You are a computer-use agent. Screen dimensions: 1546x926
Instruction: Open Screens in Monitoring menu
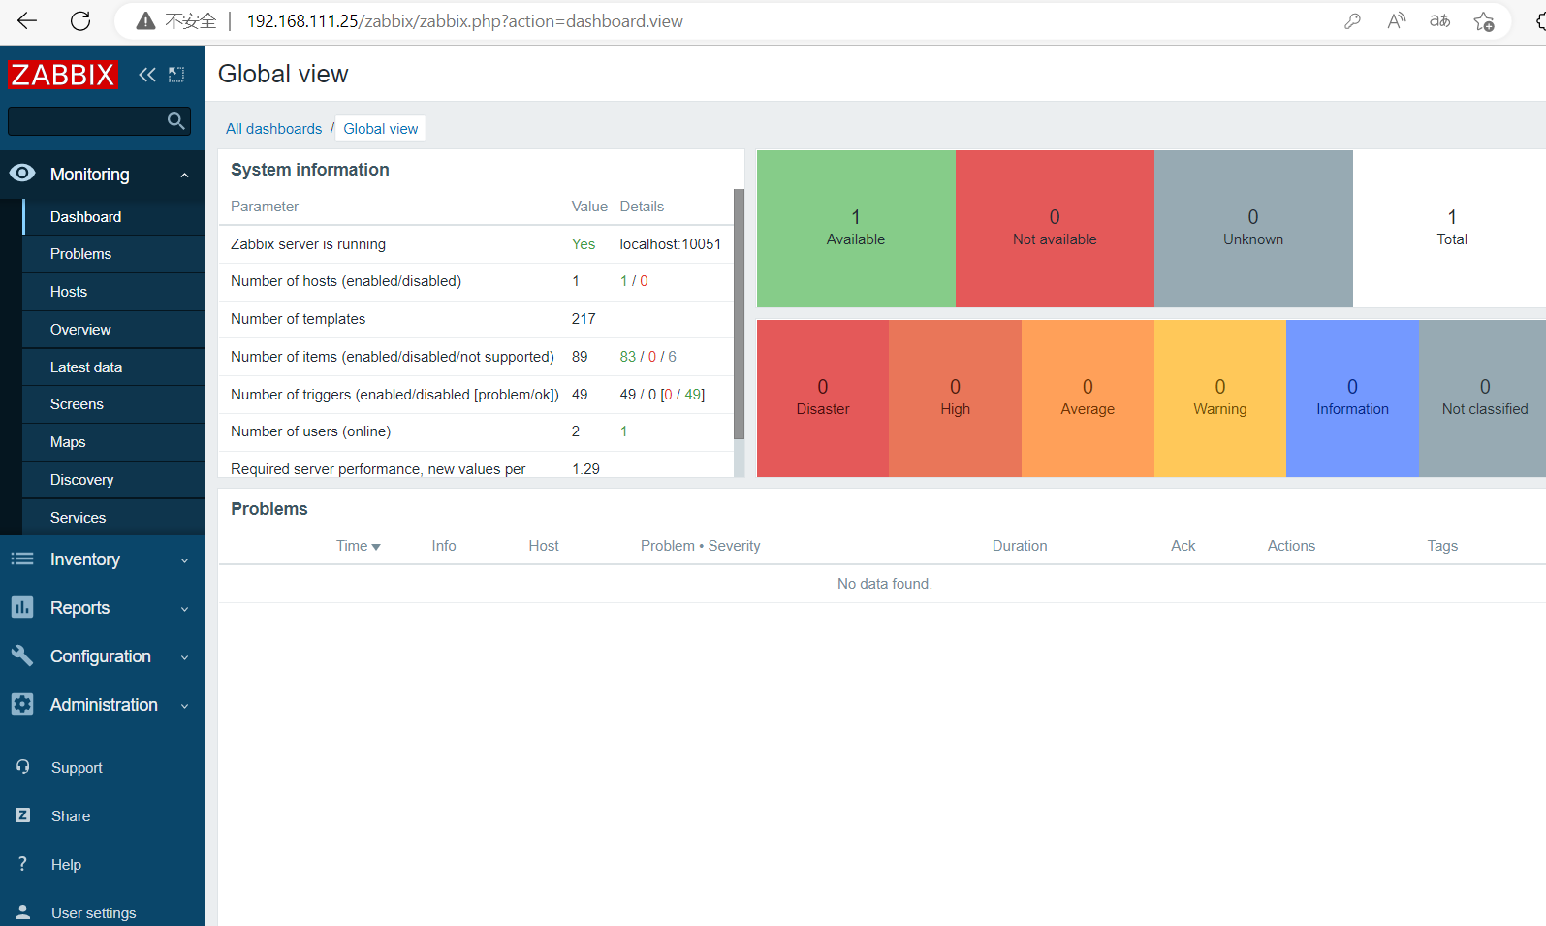113,404
